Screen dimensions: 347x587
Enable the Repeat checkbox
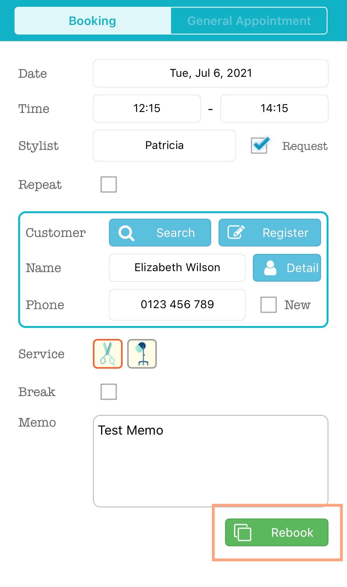pyautogui.click(x=109, y=184)
